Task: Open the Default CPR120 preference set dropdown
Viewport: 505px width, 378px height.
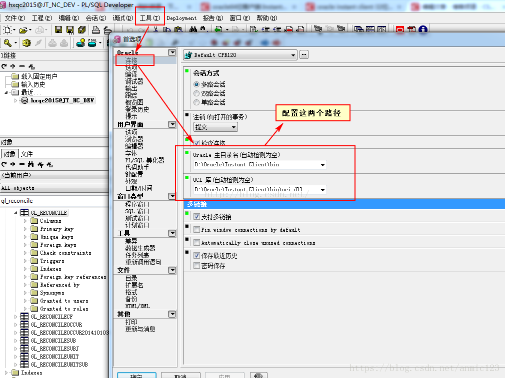Action: tap(293, 55)
